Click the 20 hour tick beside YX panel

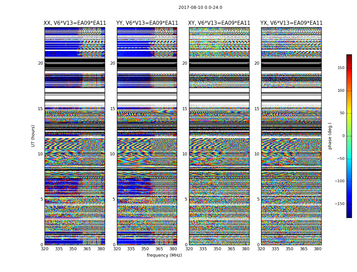(257, 63)
